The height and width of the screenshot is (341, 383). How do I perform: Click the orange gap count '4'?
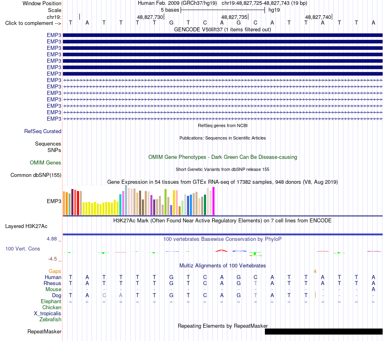pyautogui.click(x=315, y=271)
